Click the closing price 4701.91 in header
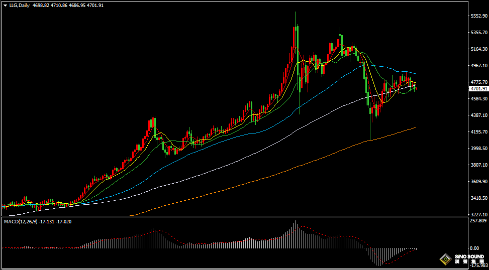The height and width of the screenshot is (270, 489). 94,5
